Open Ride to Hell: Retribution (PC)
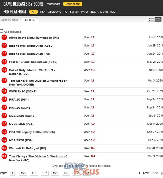This screenshot has width=163, height=178. [x=29, y=54]
